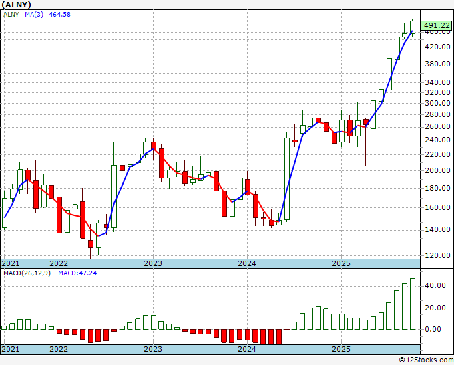Click the MACD:47.24 value label
The width and height of the screenshot is (454, 365).
77,273
